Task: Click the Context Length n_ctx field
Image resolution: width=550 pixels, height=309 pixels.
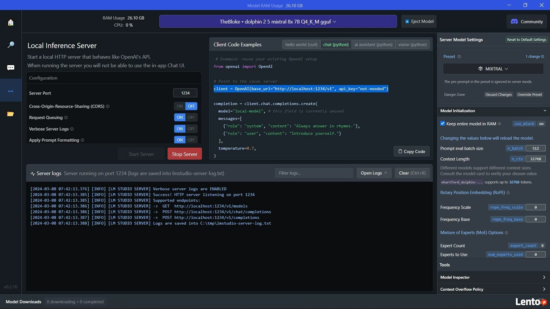Action: tap(536, 159)
